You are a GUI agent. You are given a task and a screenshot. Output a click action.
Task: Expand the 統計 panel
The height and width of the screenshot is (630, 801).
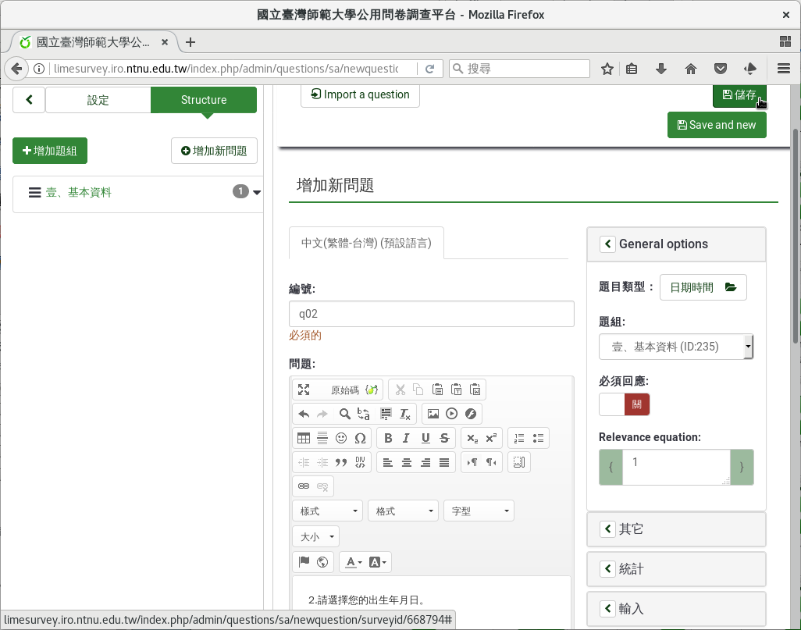coord(608,568)
